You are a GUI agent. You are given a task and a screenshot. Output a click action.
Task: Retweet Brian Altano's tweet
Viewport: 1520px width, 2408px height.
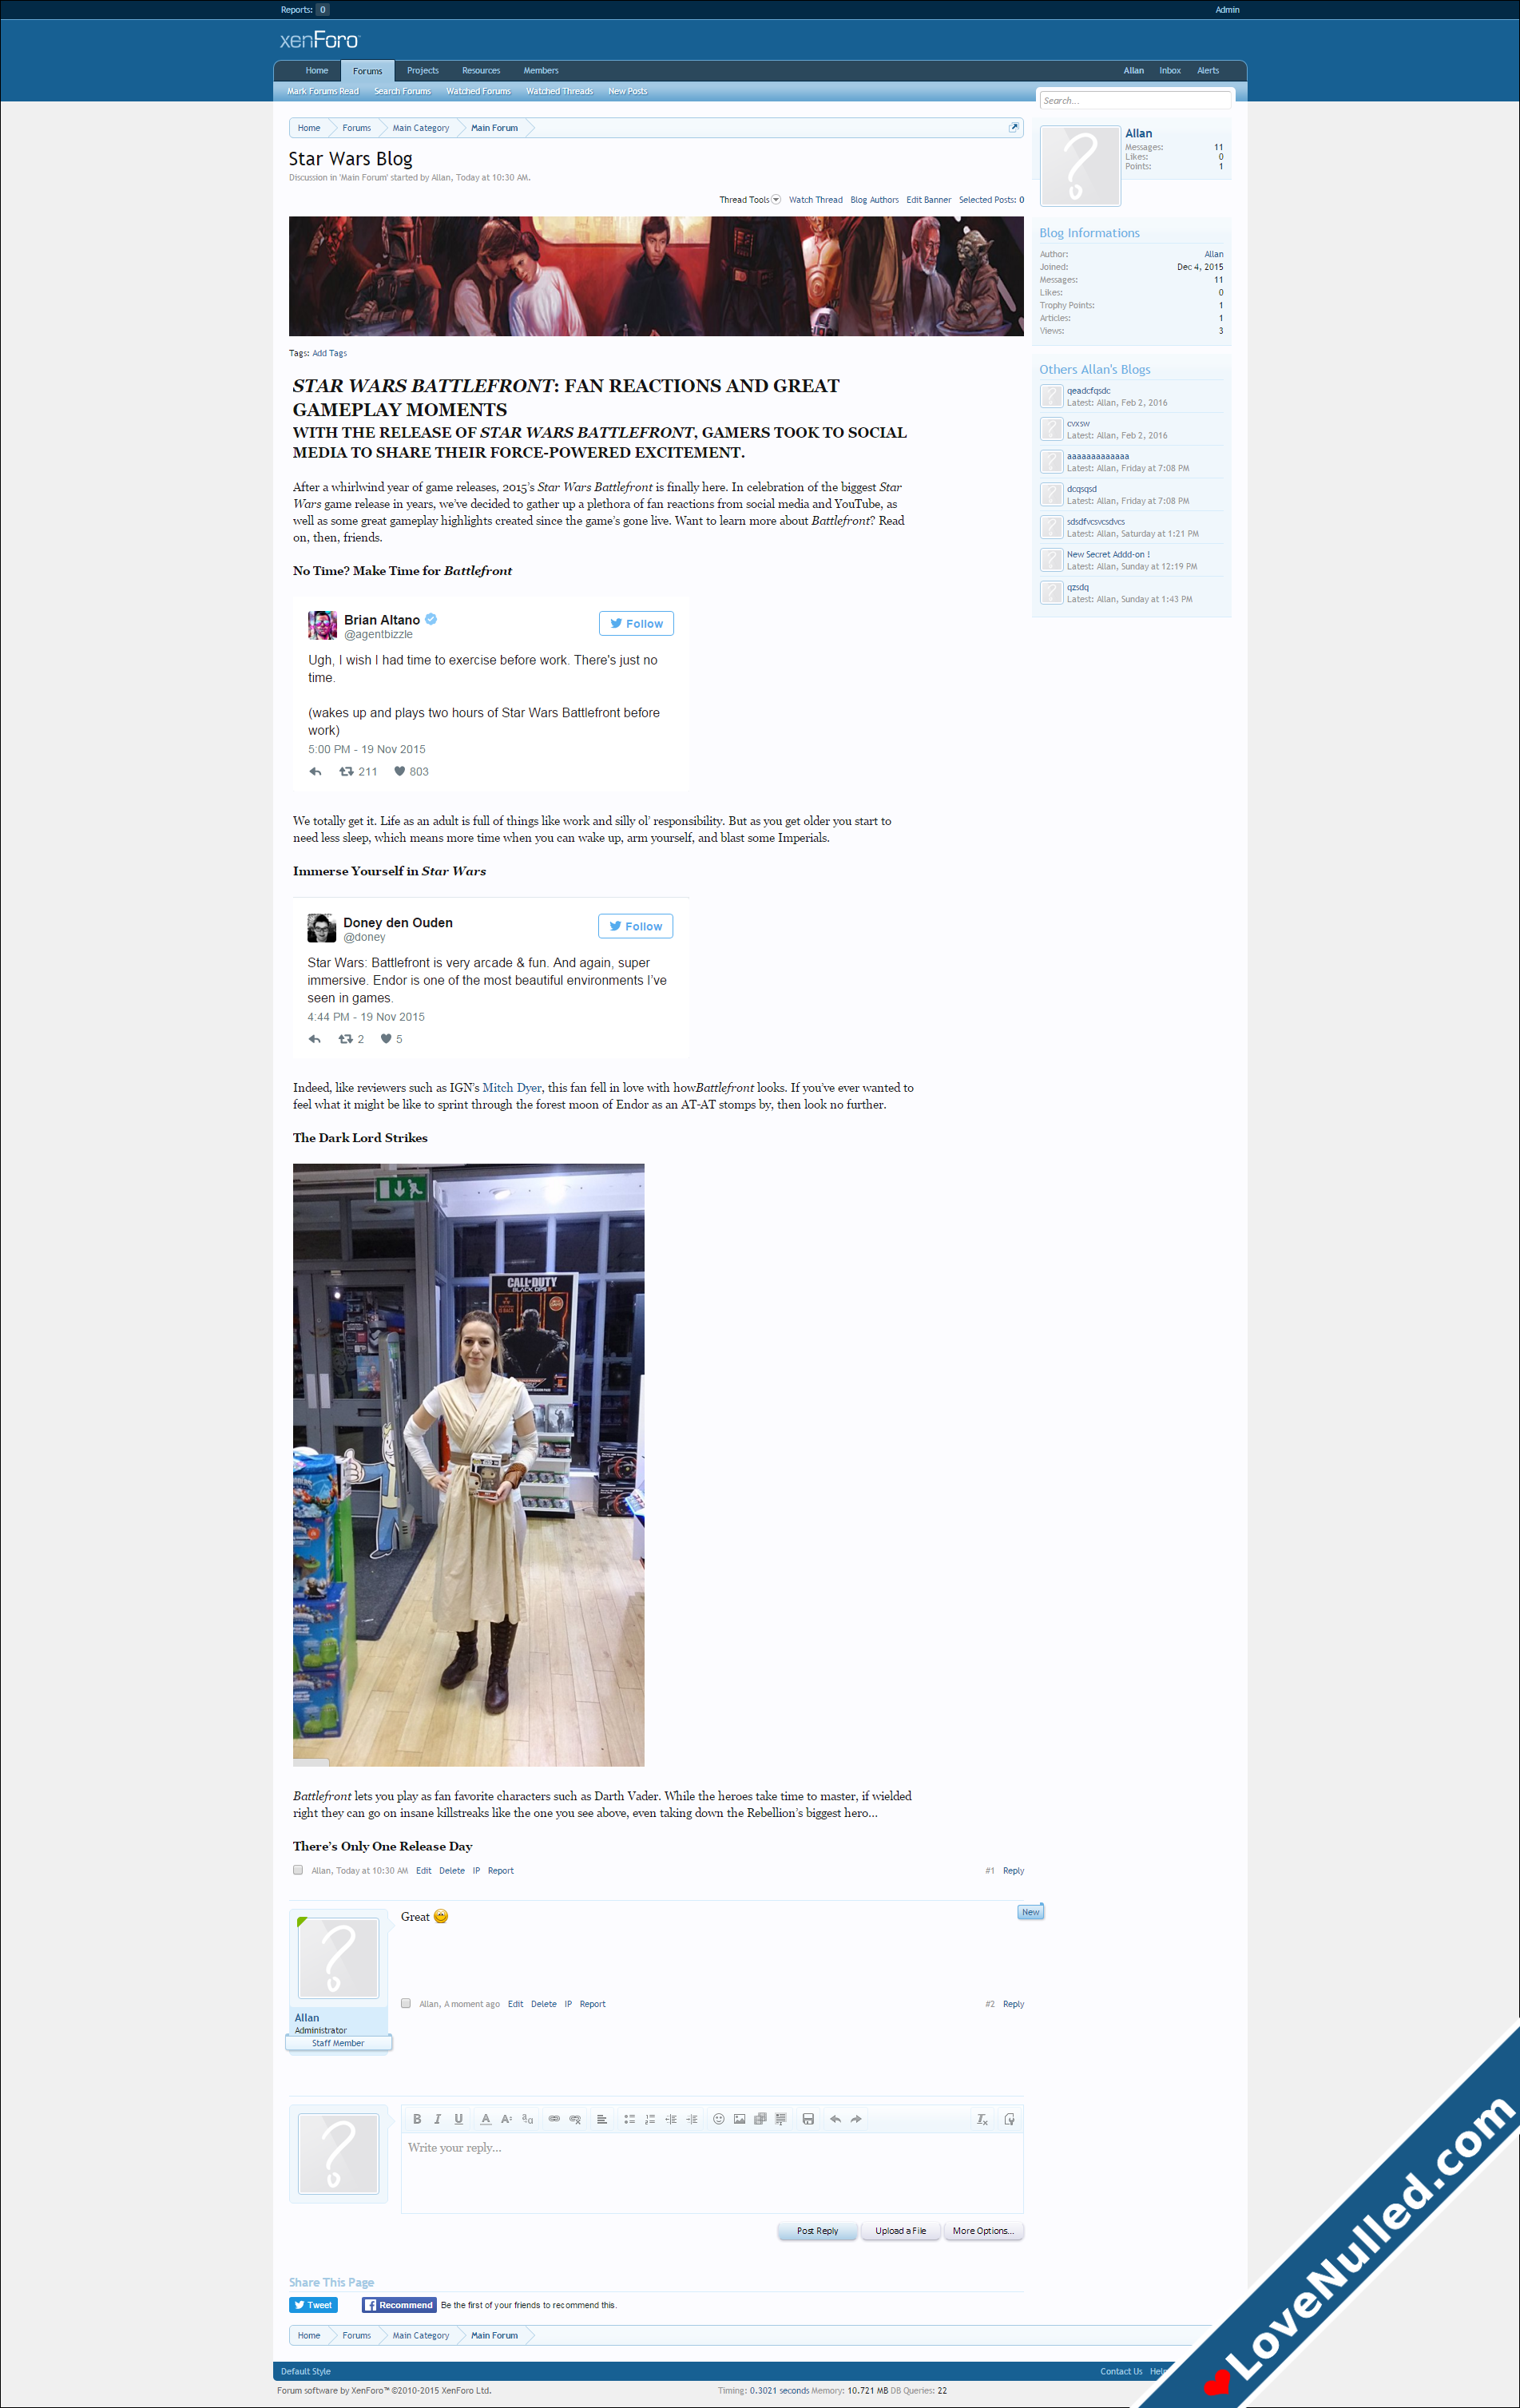(346, 771)
